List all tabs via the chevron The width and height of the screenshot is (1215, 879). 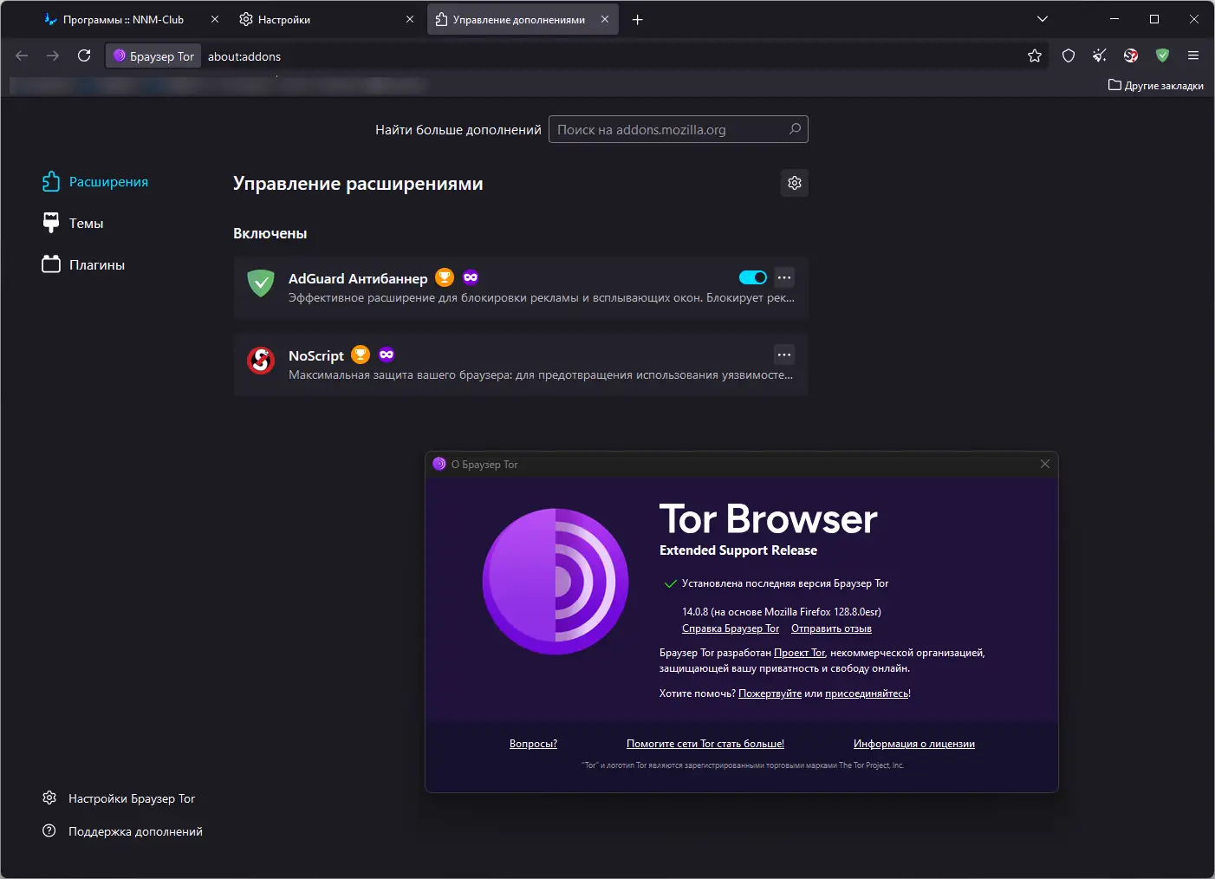coord(1043,19)
